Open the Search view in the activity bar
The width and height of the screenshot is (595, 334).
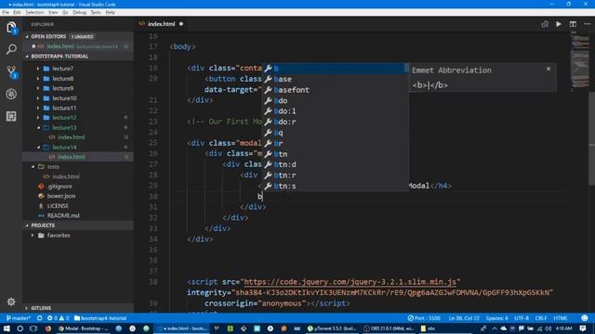pos(11,49)
